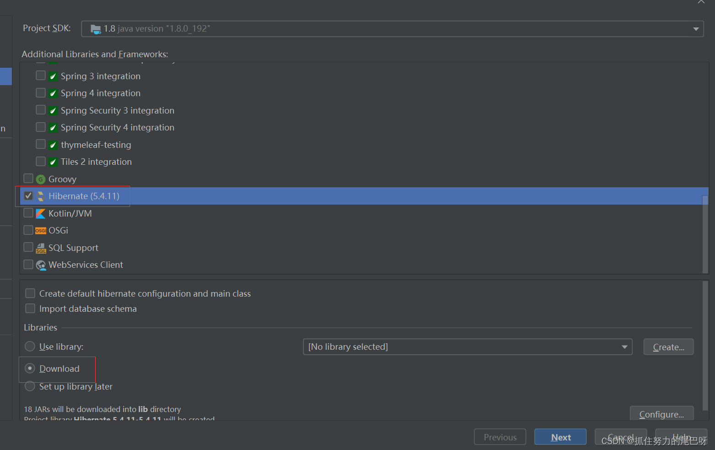Select Set up library later radio button
This screenshot has width=715, height=450.
click(x=30, y=386)
